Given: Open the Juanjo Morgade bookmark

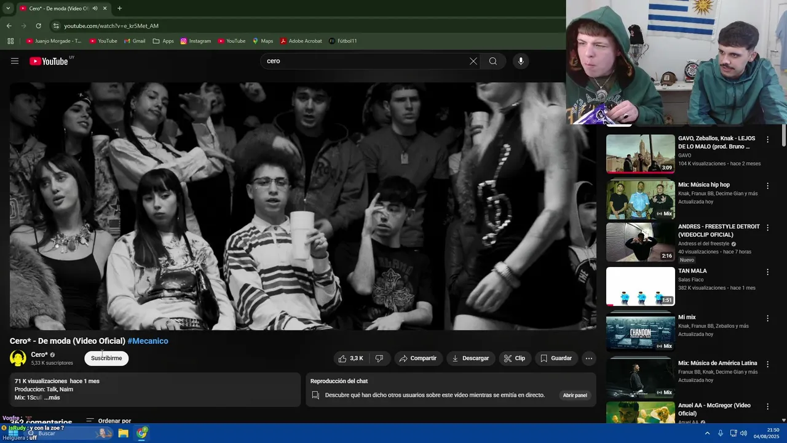Looking at the screenshot, I should [53, 41].
